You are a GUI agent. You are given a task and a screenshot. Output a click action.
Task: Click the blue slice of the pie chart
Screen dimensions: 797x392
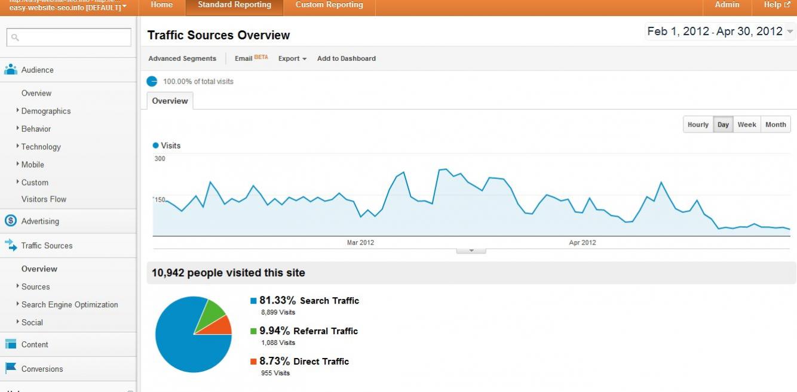185,343
